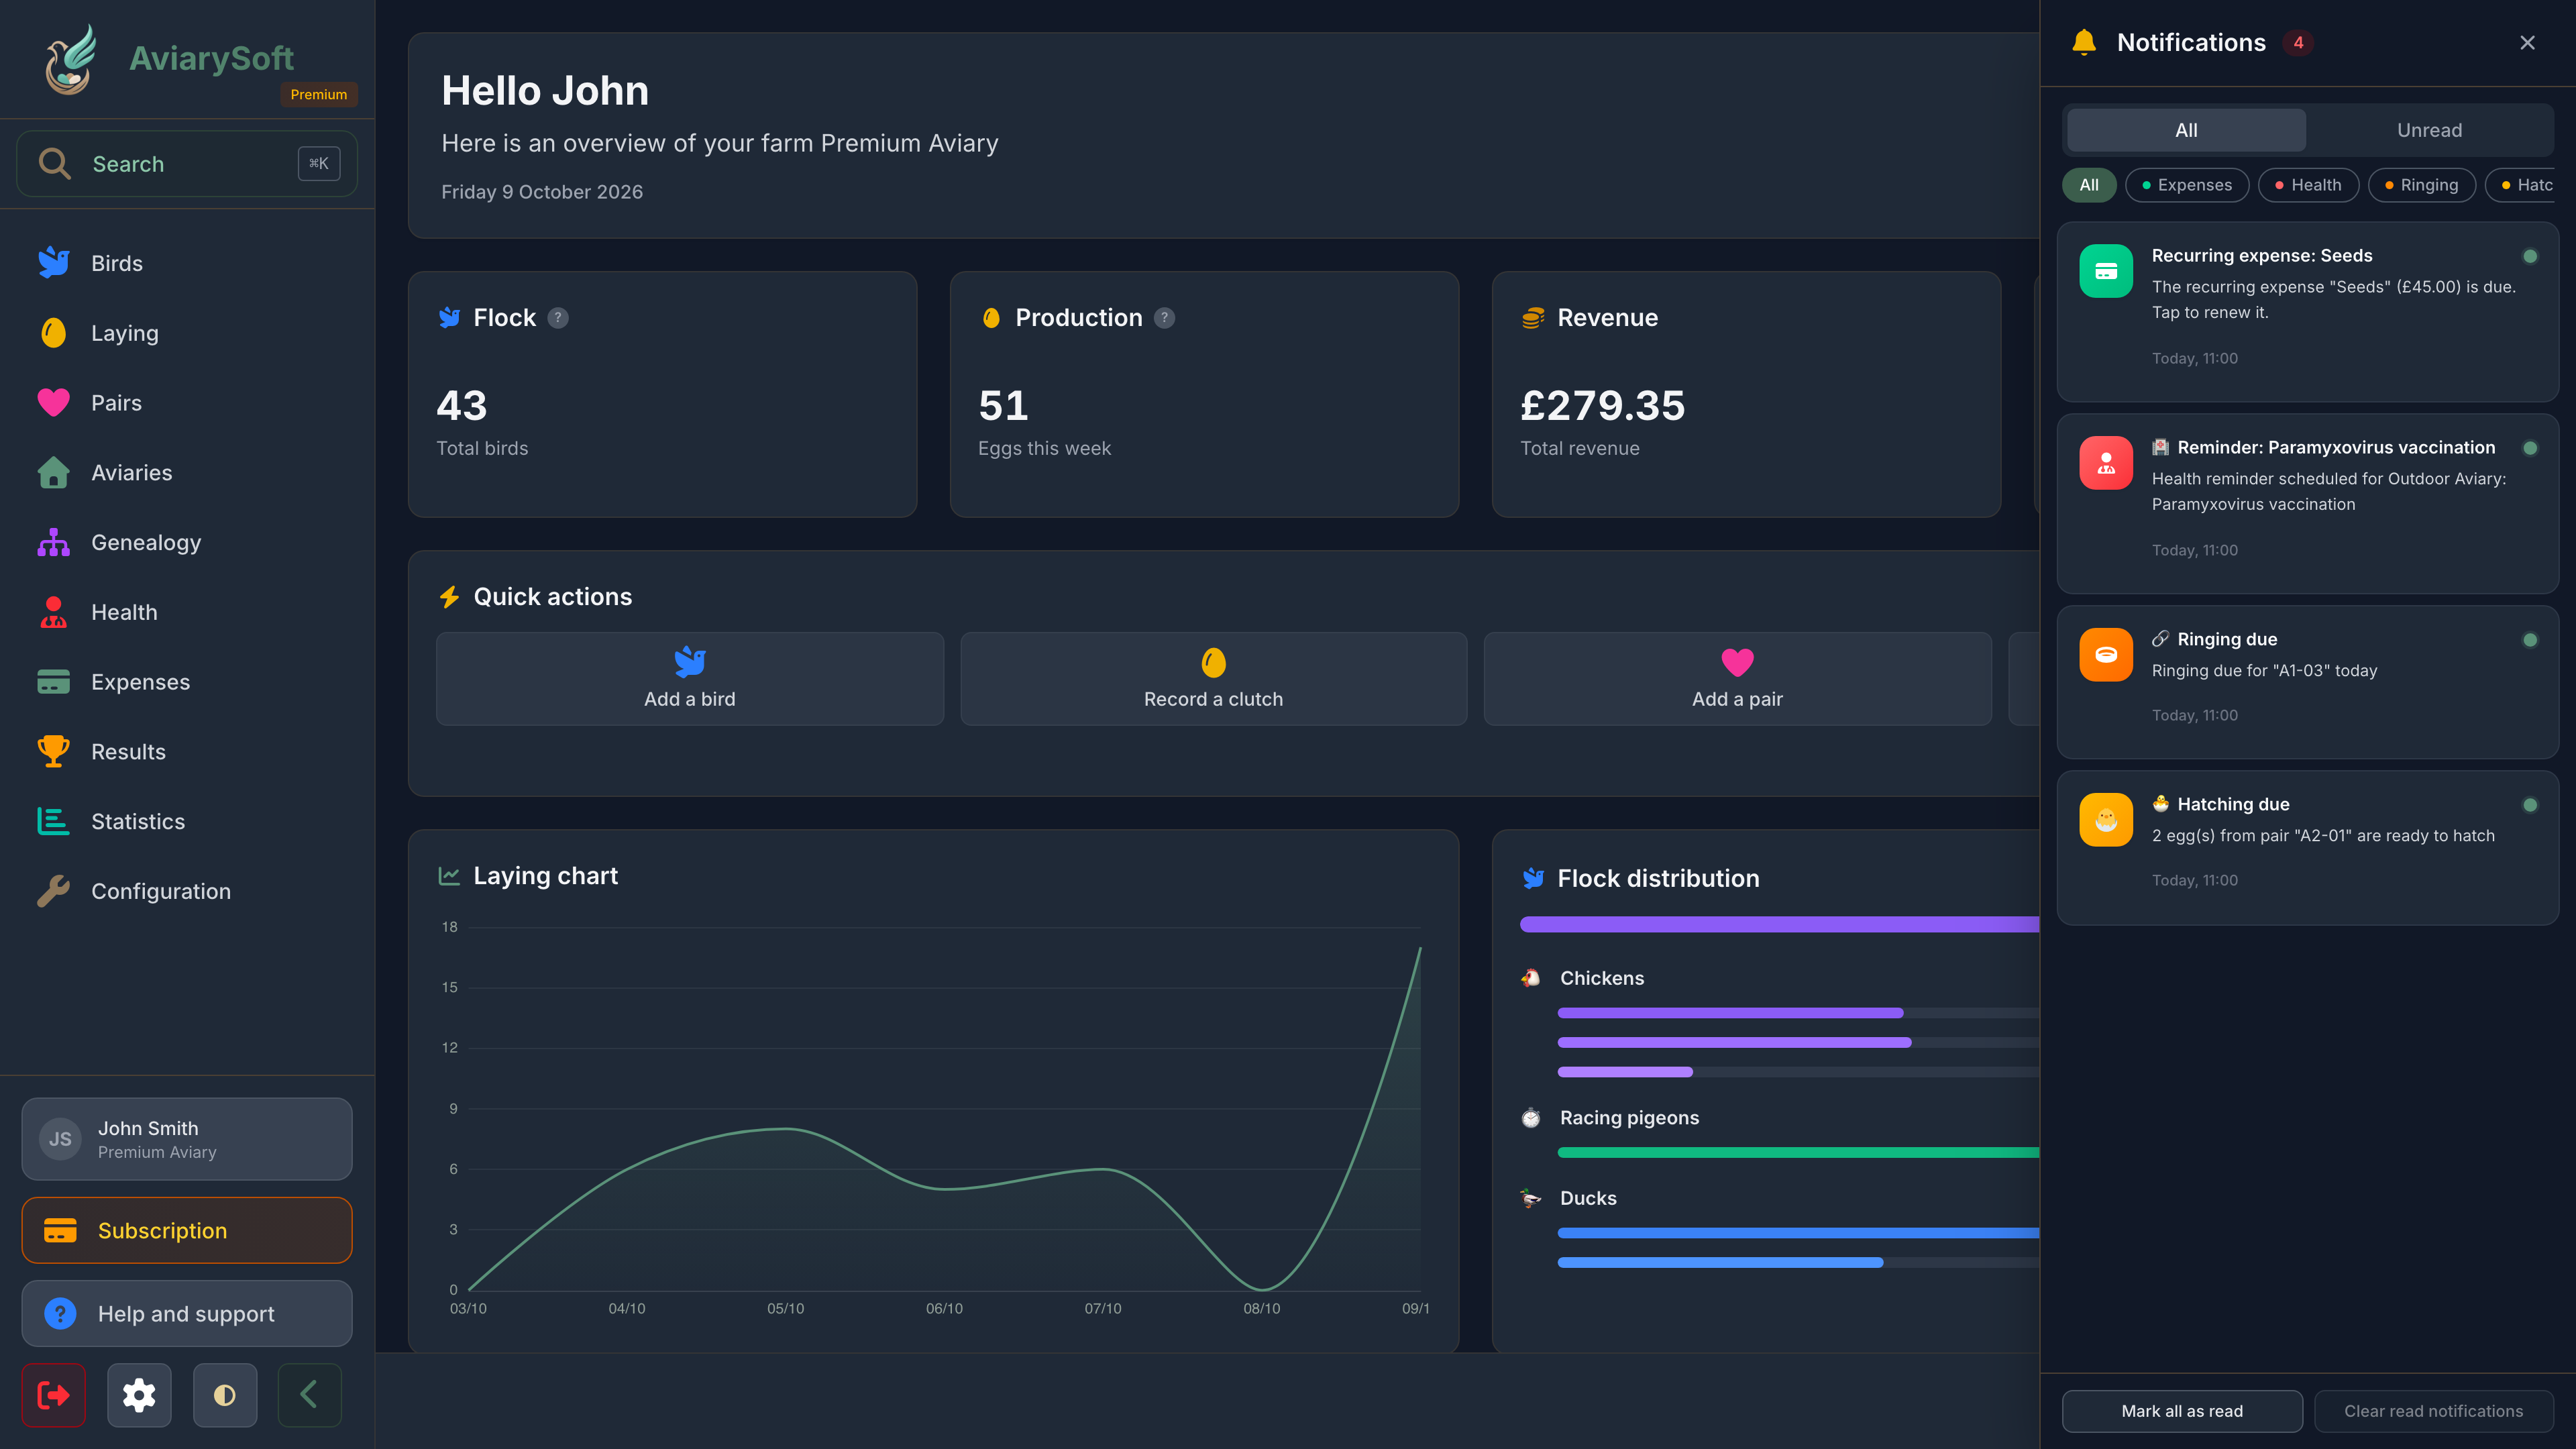Open the Laying egg icon in sidebar
Screen dimensions: 2576x1449
point(54,333)
